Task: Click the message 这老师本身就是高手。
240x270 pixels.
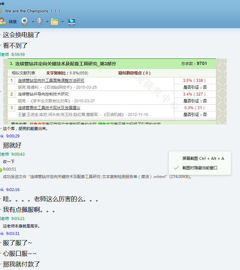Action: pos(21,226)
